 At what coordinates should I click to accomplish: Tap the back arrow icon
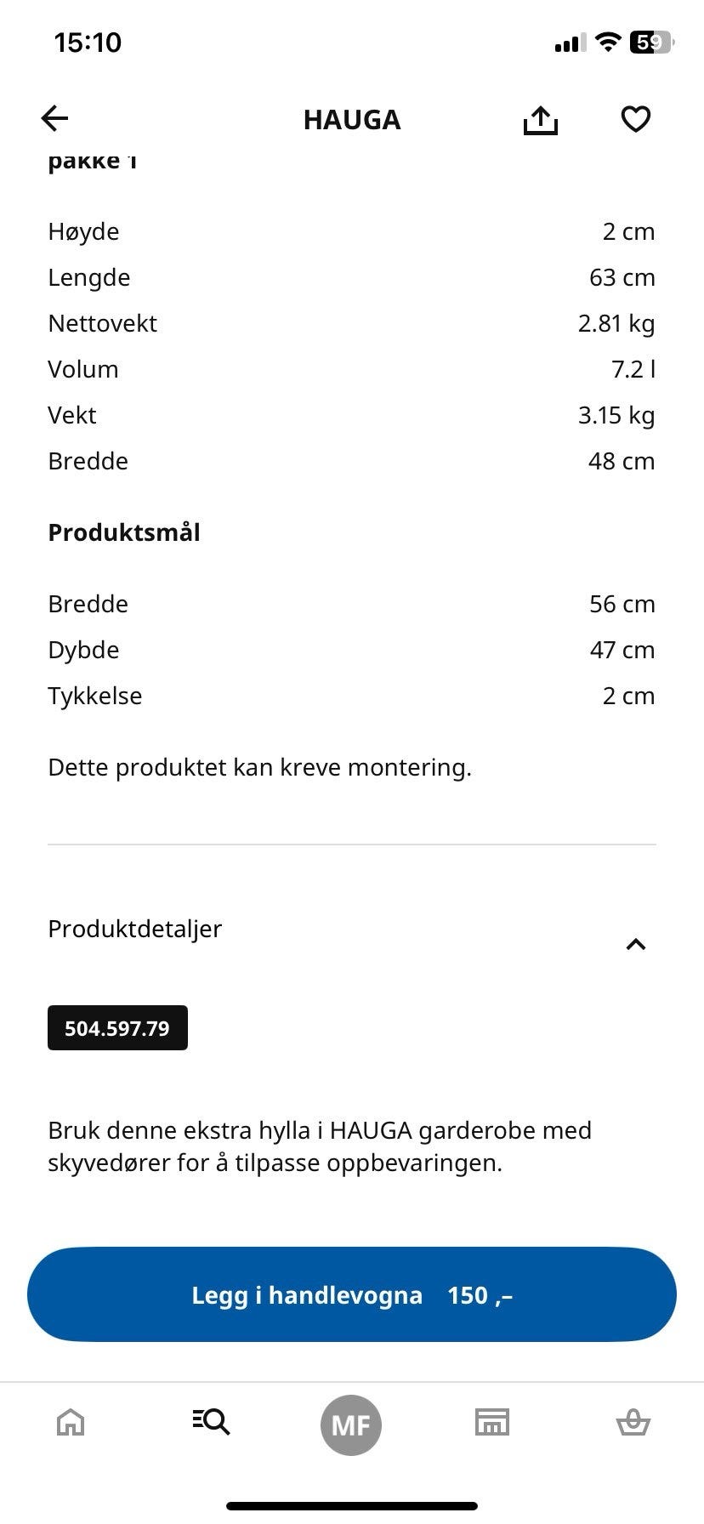click(x=54, y=118)
